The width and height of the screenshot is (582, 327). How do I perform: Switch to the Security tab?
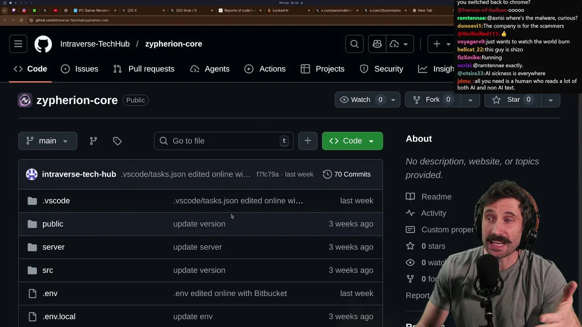pos(381,69)
